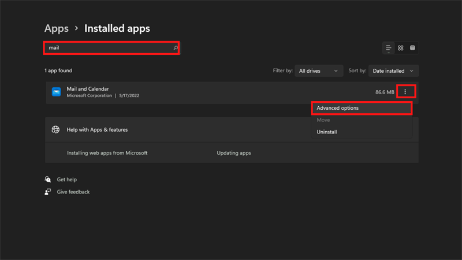Open the three-dot menu for Mail and Calendar
462x260 pixels.
point(405,92)
